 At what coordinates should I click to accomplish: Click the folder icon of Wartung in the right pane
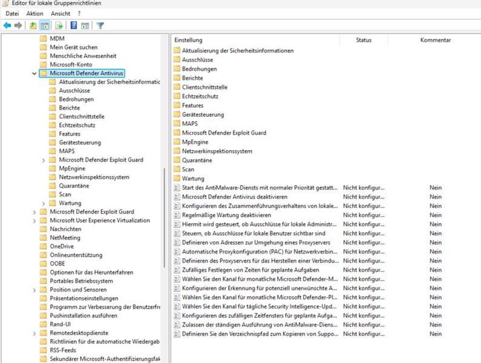(x=177, y=178)
